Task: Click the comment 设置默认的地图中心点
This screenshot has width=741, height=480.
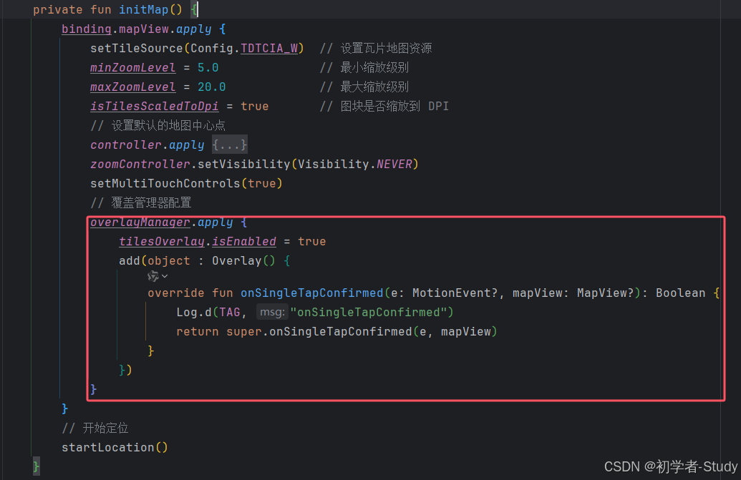Action: tap(158, 125)
